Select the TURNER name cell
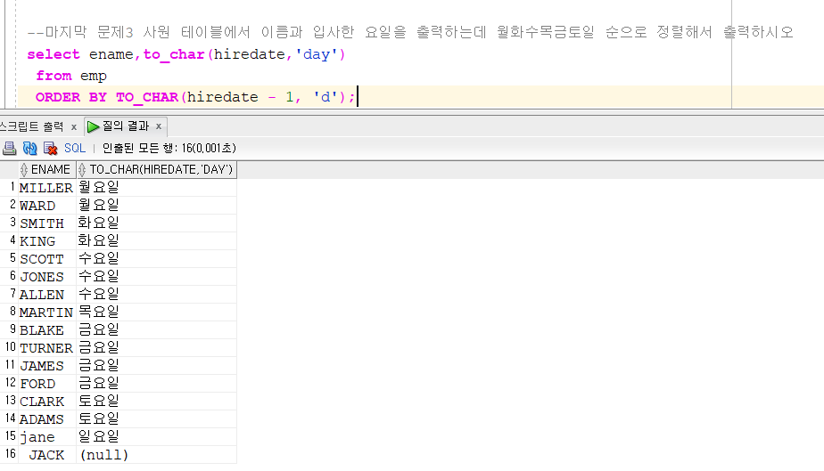The width and height of the screenshot is (824, 471). [46, 348]
